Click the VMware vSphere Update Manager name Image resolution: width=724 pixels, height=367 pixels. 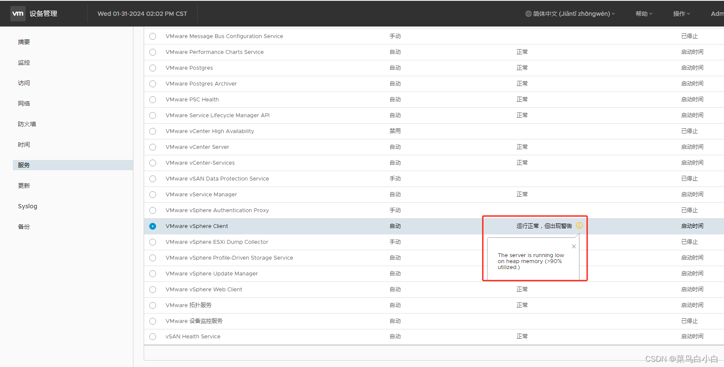coord(212,274)
